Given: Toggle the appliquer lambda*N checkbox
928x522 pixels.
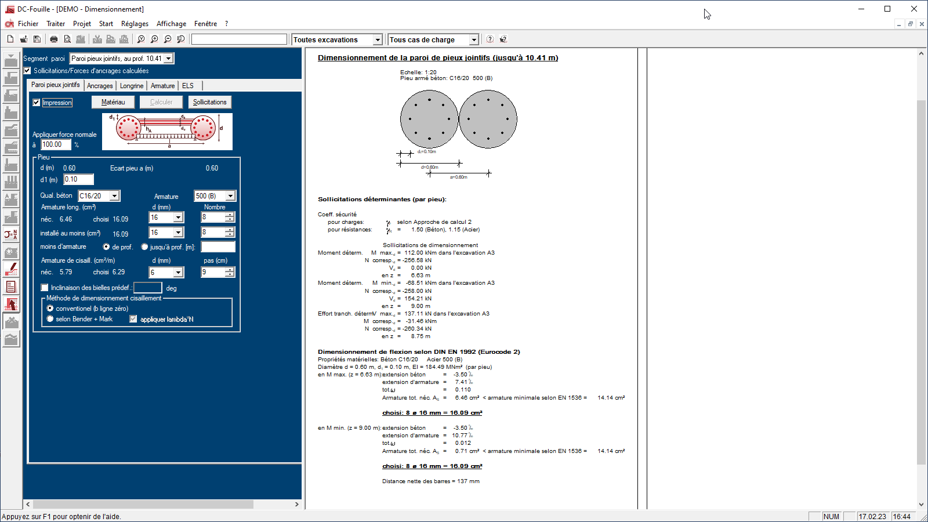Looking at the screenshot, I should click(133, 319).
